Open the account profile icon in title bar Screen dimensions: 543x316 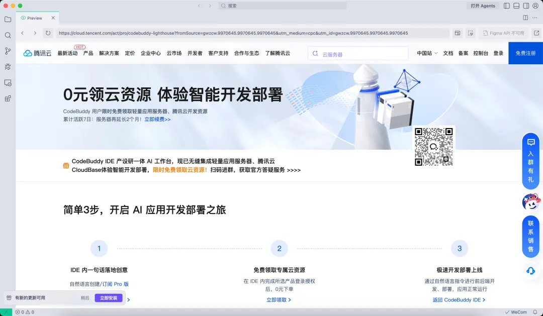coord(535,6)
